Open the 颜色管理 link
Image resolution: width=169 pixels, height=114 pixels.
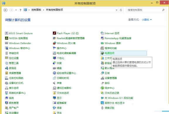tap(14, 103)
